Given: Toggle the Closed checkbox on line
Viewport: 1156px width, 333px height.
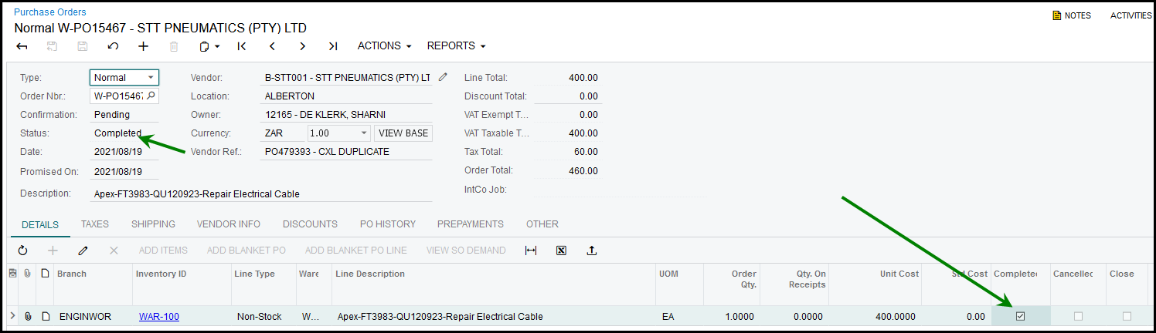Looking at the screenshot, I should click(1127, 316).
